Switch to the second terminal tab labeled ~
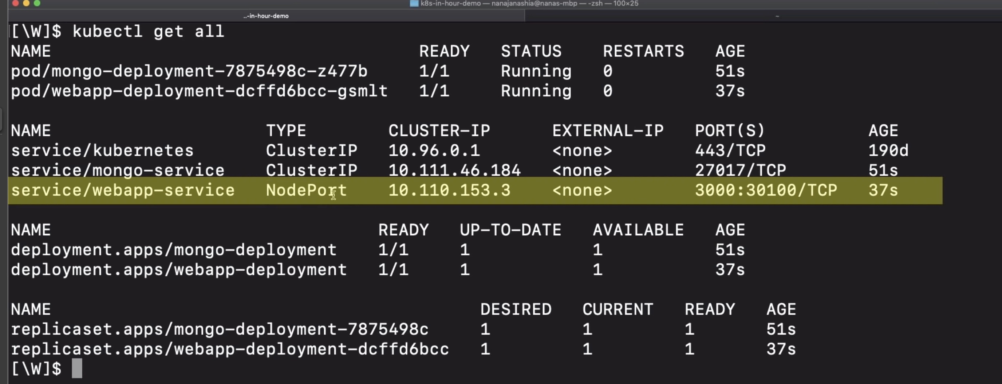 coord(777,16)
